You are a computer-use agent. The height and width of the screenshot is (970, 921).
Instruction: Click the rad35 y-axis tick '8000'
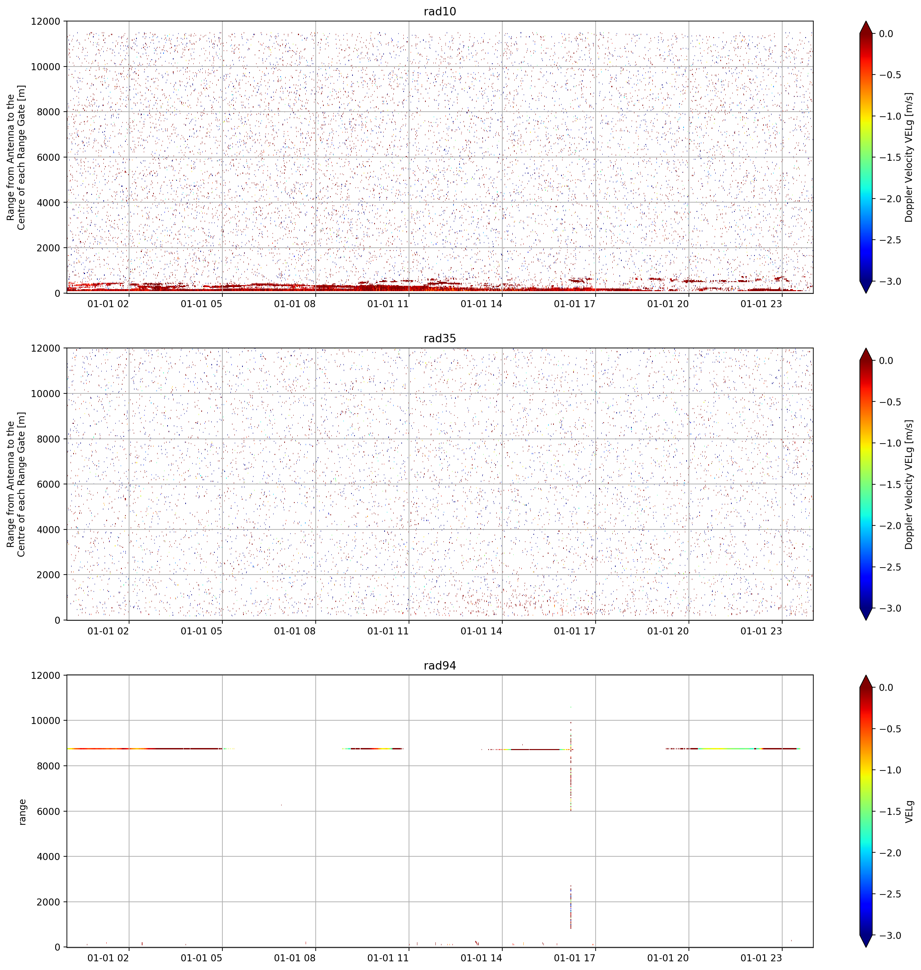(x=48, y=439)
